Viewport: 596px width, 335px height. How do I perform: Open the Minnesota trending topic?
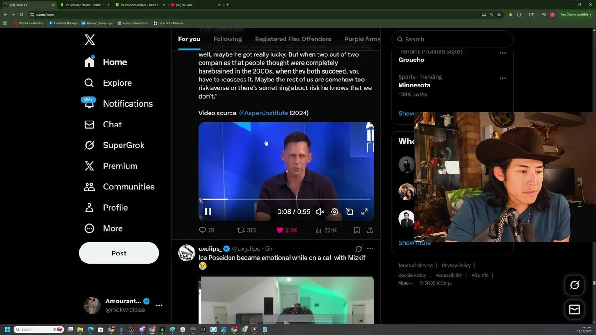(414, 85)
